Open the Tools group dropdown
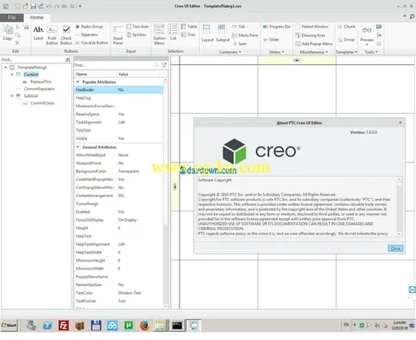The width and height of the screenshot is (416, 340). 370,52
